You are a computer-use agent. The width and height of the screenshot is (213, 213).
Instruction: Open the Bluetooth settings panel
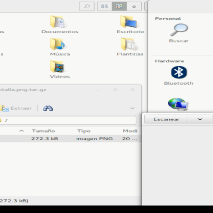[x=178, y=76]
